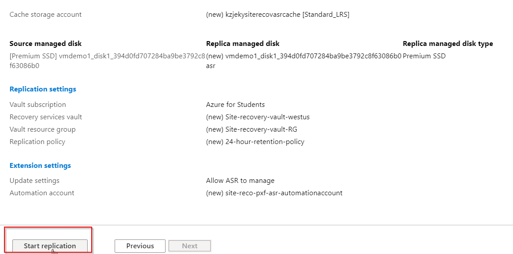
Task: Select the kzjekysiterecovasrcache storage account value
Action: coord(278,15)
